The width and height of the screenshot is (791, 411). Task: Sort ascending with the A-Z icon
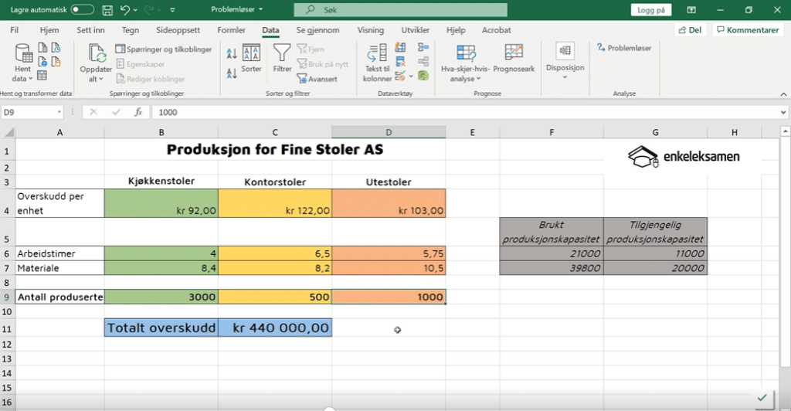pyautogui.click(x=232, y=53)
